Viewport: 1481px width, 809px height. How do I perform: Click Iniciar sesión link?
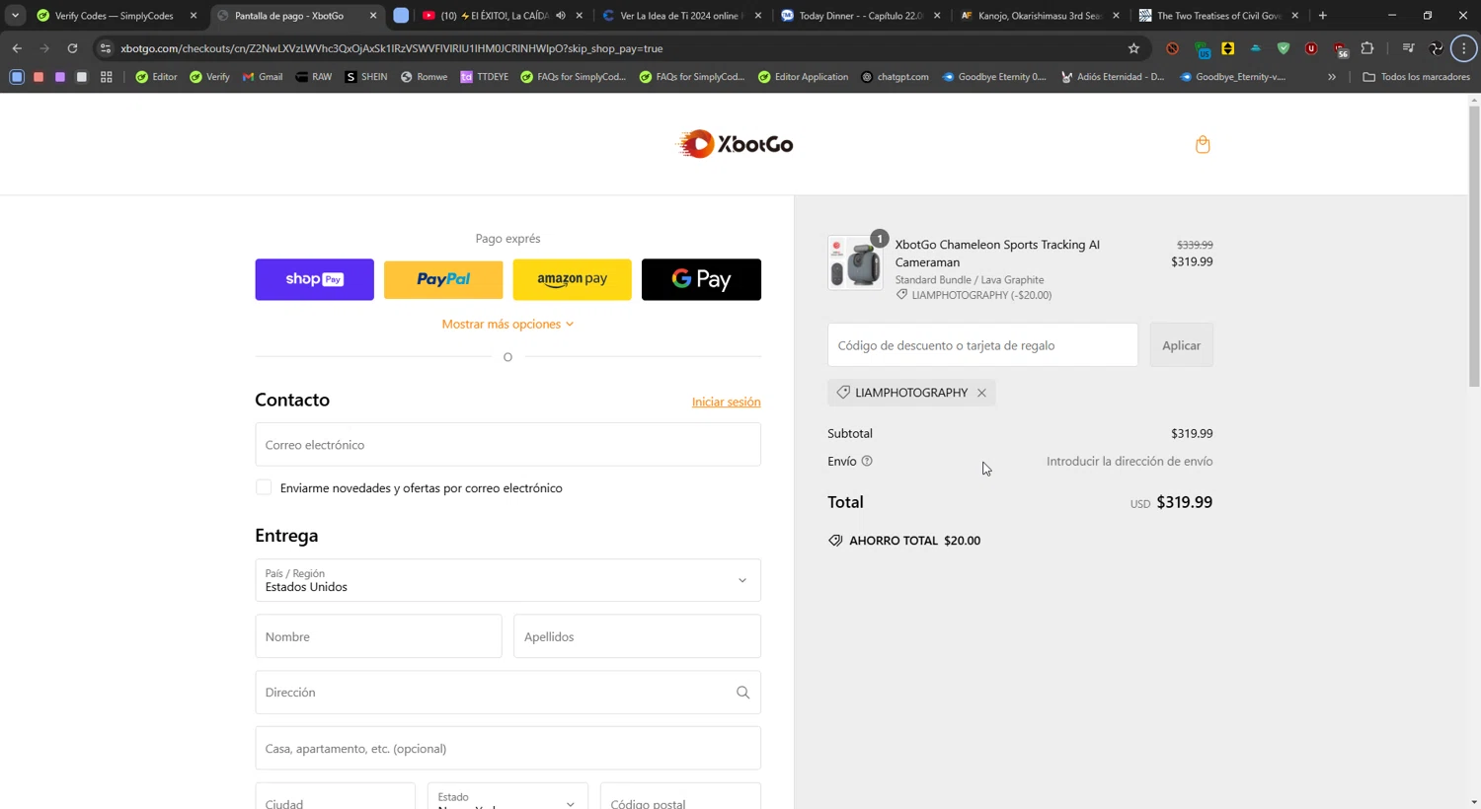coord(726,402)
